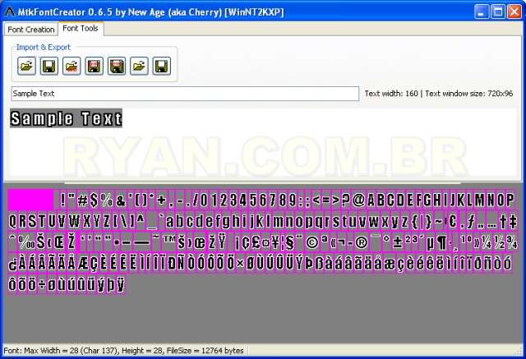Viewport: 526px width, 359px height.
Task: Click the first open-folder icon in Import & Export
Action: tap(26, 65)
